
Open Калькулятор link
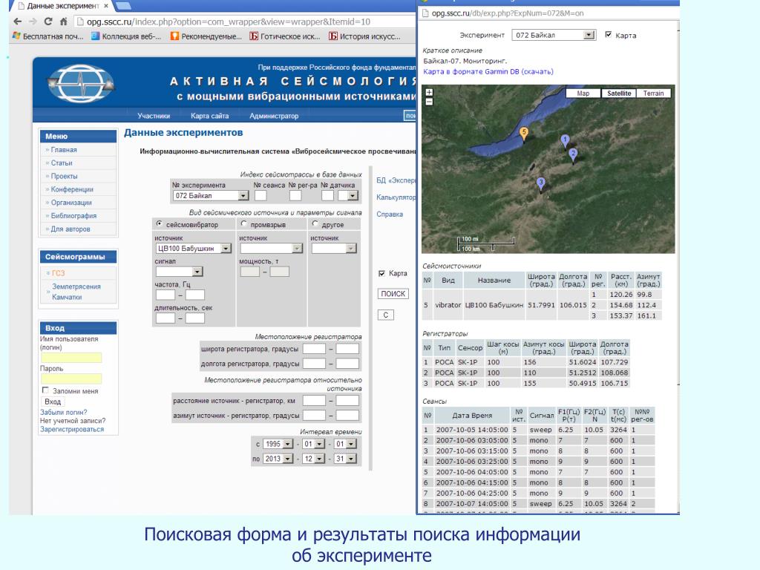coord(396,197)
